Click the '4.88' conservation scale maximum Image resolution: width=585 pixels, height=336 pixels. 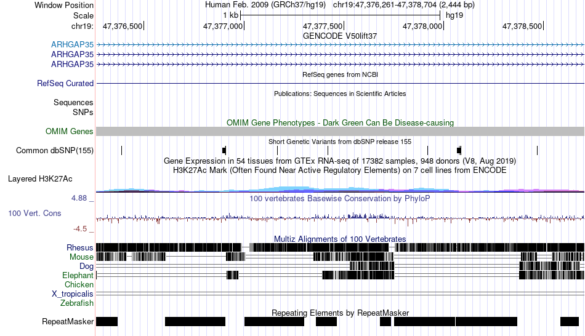click(79, 198)
